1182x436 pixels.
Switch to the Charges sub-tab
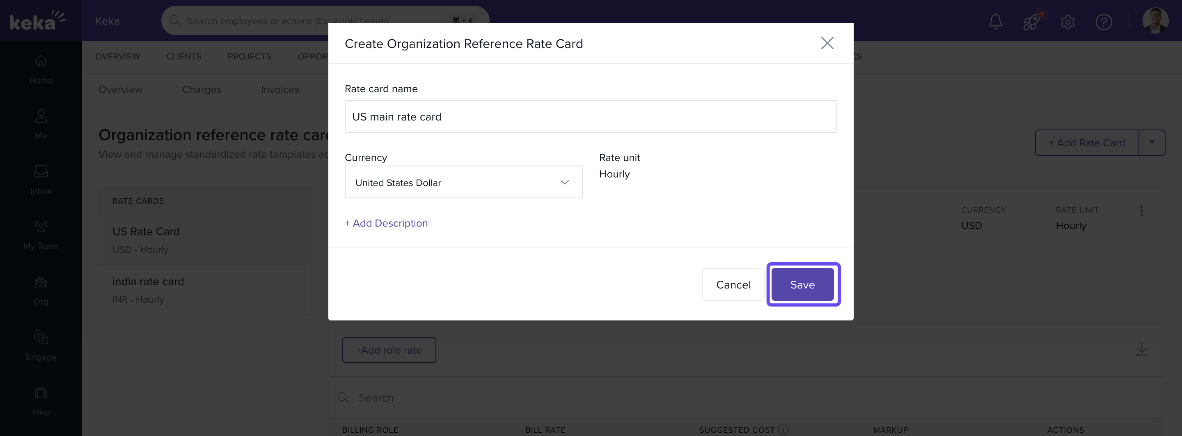(202, 90)
